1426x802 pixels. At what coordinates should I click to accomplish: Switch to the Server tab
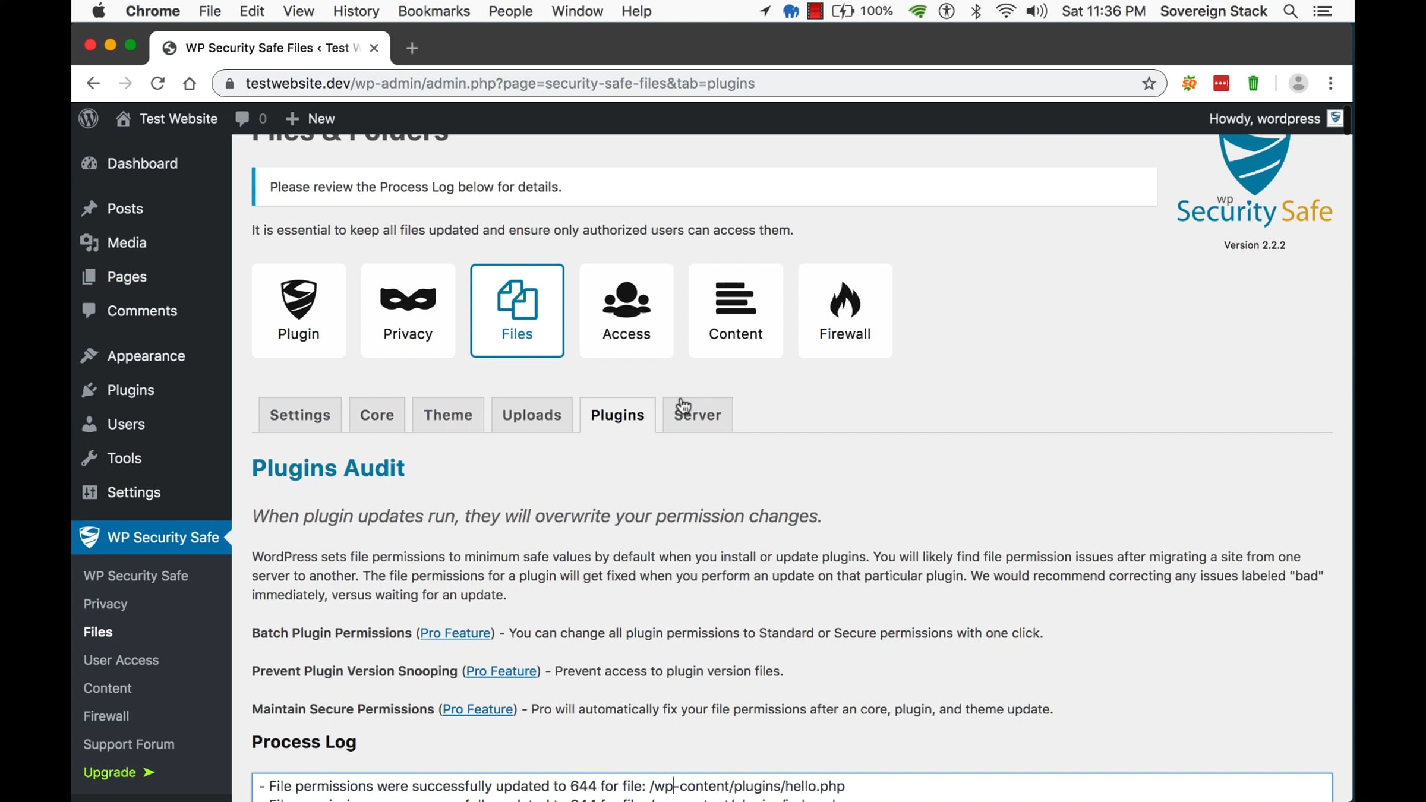pyautogui.click(x=698, y=415)
